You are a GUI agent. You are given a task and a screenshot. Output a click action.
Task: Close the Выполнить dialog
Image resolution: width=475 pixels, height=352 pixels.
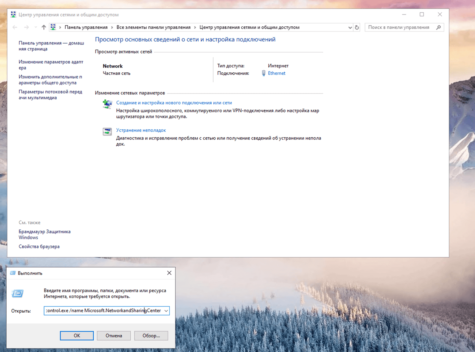coord(169,273)
